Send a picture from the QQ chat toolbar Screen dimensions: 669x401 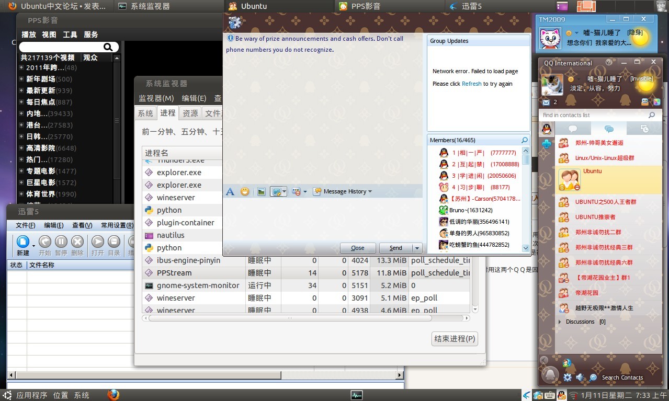point(261,192)
